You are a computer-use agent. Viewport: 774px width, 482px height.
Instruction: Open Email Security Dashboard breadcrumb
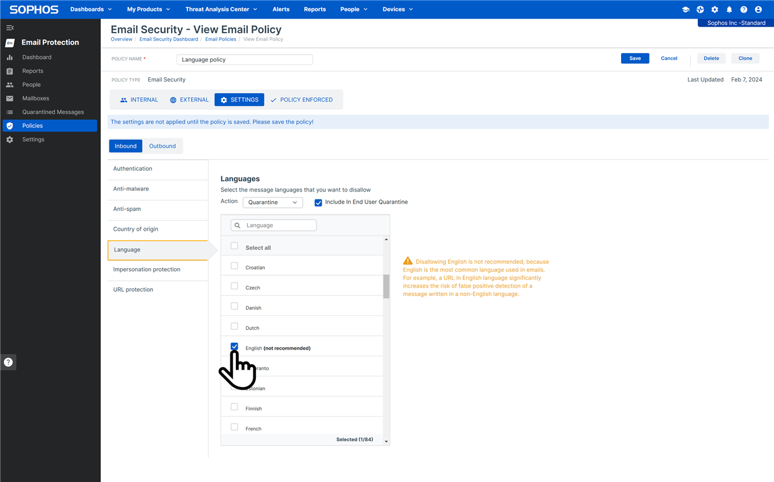tap(169, 39)
